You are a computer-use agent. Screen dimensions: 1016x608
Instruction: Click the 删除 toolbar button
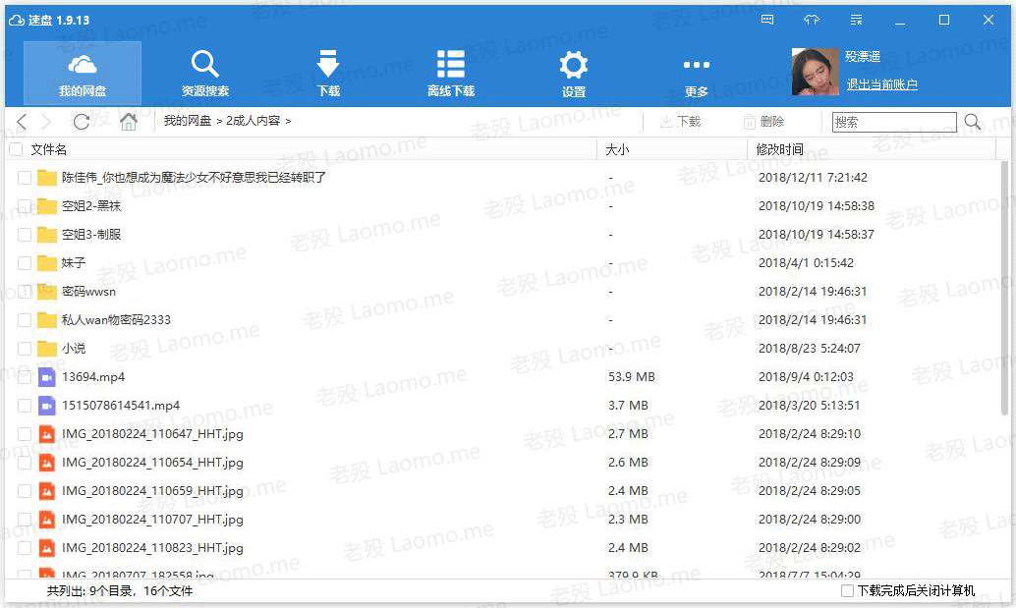click(763, 122)
